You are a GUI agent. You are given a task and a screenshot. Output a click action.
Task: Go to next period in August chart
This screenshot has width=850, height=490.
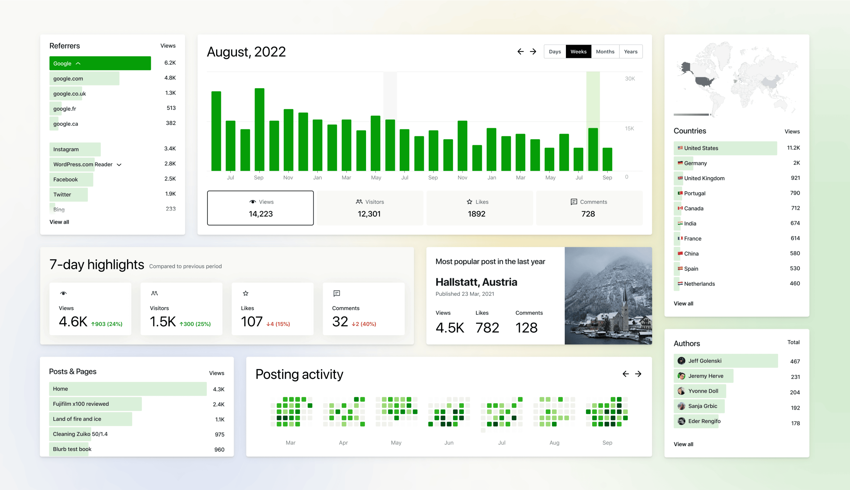point(533,52)
